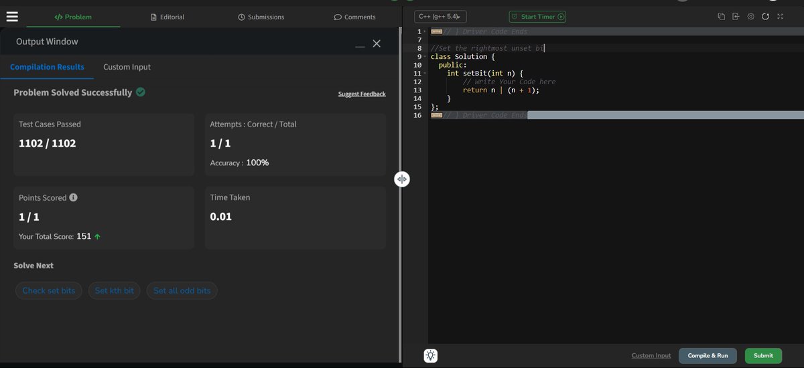The width and height of the screenshot is (804, 368).
Task: Collapse the setBit function at line 11
Action: pyautogui.click(x=425, y=74)
